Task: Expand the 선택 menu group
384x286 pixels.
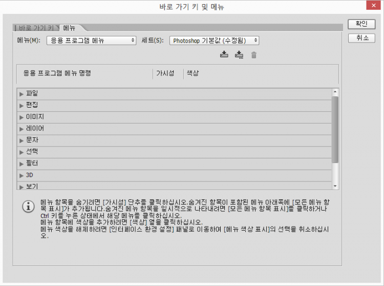Action: (22, 152)
